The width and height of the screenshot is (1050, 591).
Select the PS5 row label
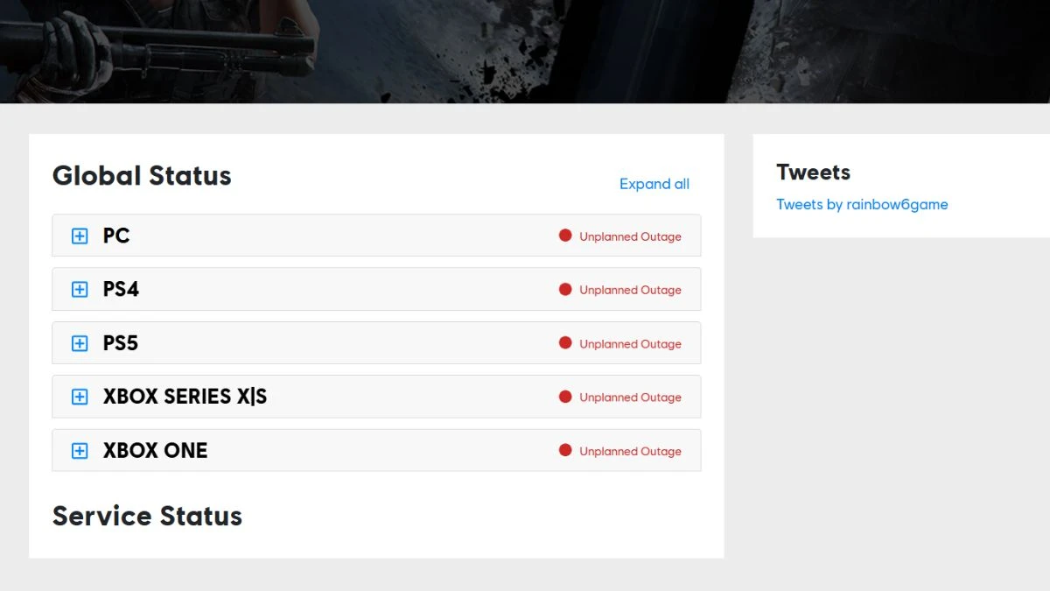118,342
